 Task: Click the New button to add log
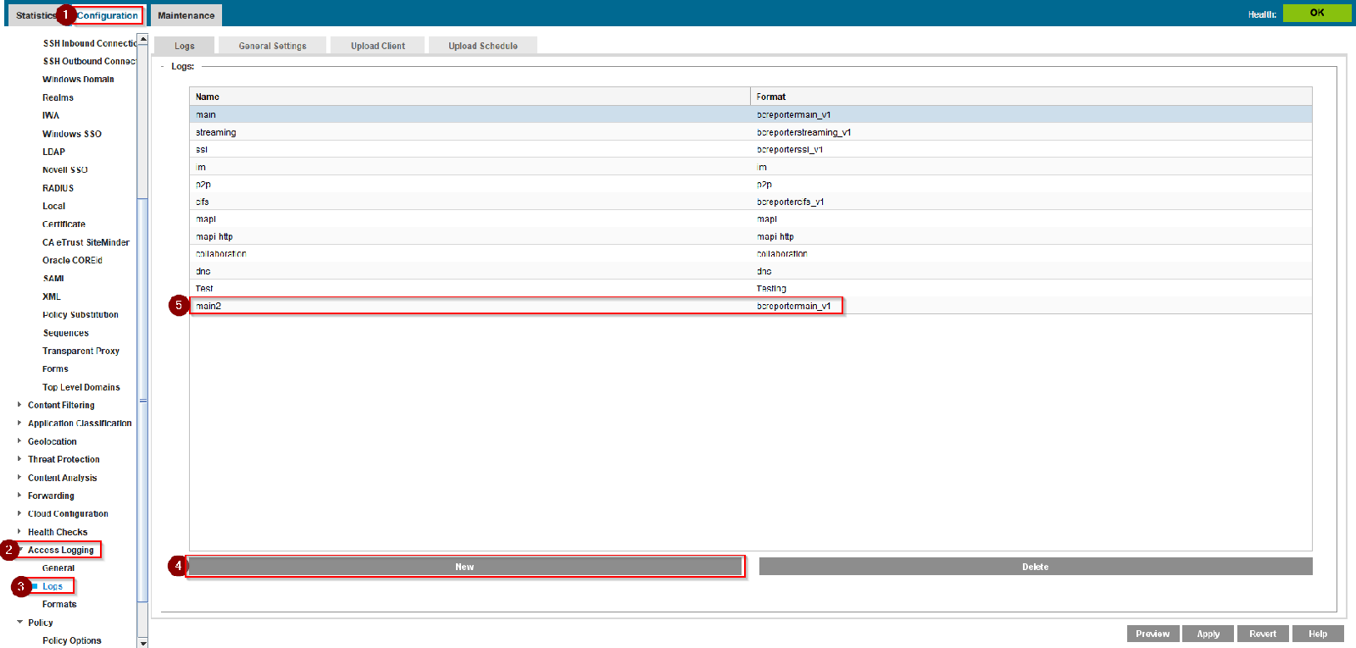[464, 567]
